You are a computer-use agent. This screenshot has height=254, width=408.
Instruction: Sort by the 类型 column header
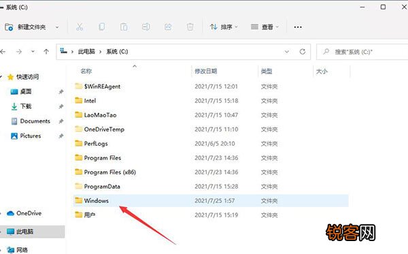coord(267,71)
